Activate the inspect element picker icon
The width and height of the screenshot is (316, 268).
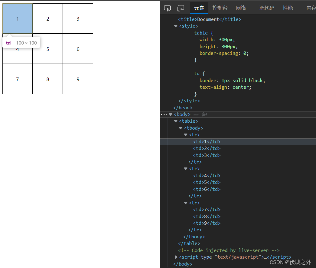coord(167,8)
